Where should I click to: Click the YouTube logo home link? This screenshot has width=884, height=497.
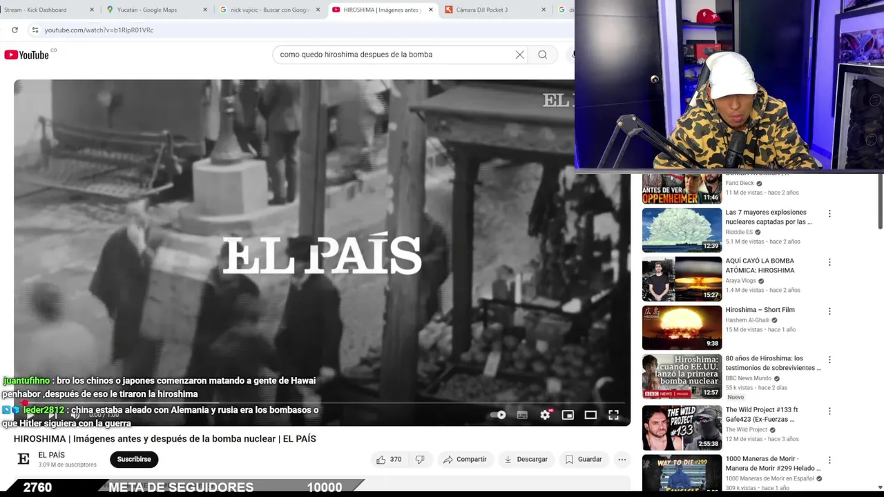(27, 55)
